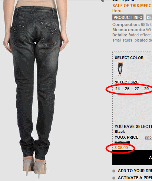The image size is (152, 181).
Task: Switch to the partially visible DE tab
Action: (x=149, y=17)
